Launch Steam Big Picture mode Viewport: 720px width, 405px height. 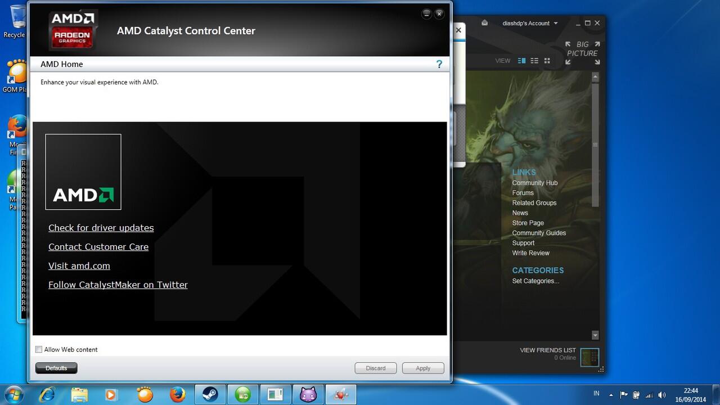pyautogui.click(x=582, y=53)
